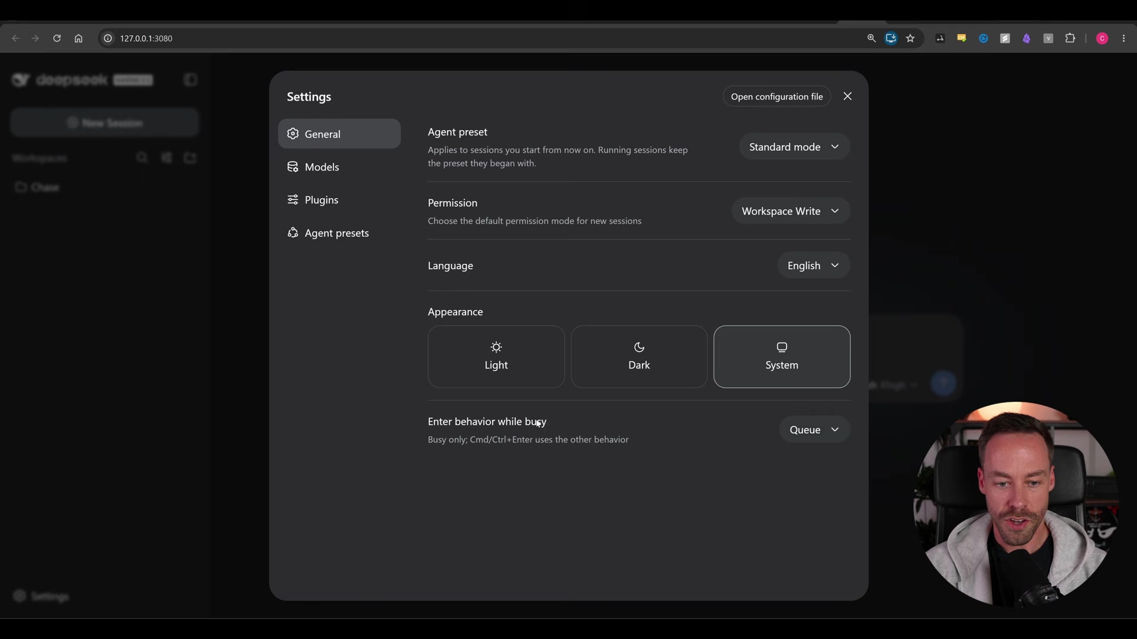This screenshot has width=1137, height=639.
Task: Open Settings at the sidebar bottom
Action: click(41, 596)
